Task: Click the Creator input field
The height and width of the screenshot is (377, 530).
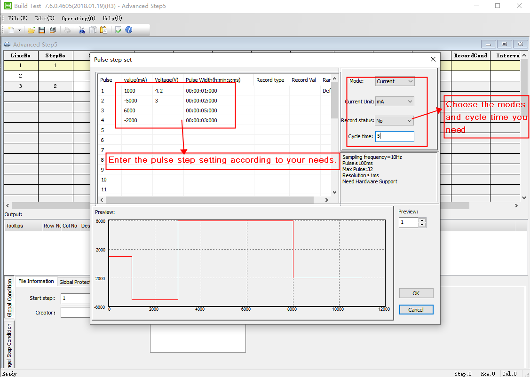Action: coord(76,313)
